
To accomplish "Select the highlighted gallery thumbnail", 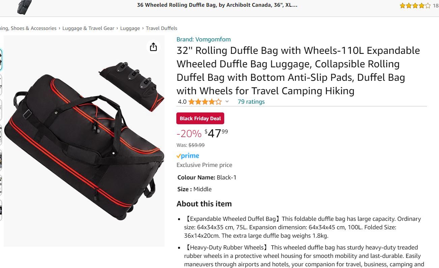I will (x=1, y=60).
